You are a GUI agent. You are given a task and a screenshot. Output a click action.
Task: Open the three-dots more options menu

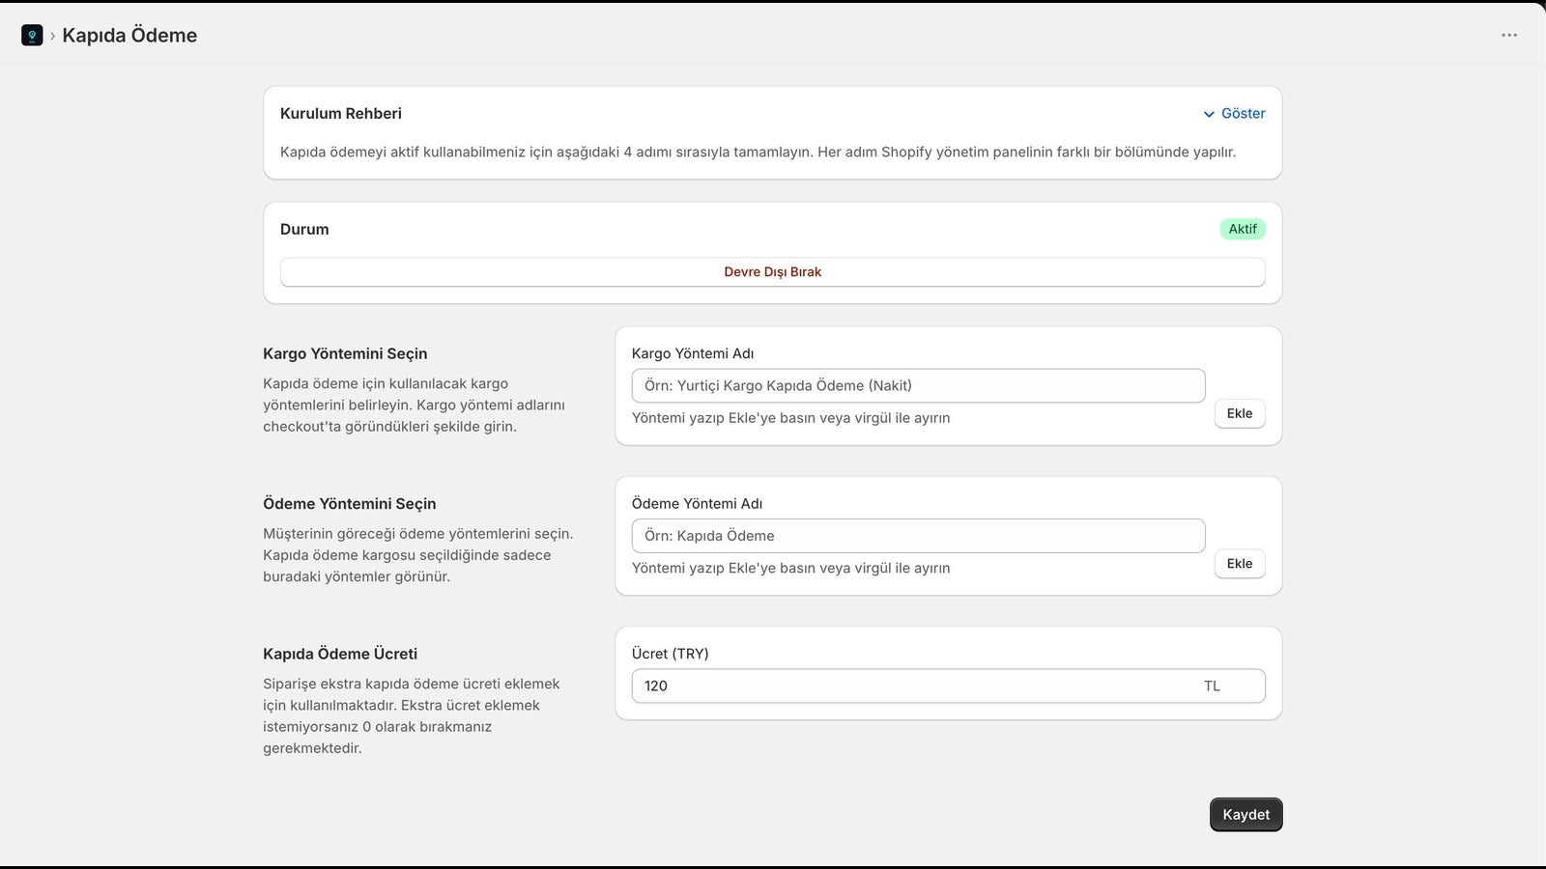click(1509, 36)
